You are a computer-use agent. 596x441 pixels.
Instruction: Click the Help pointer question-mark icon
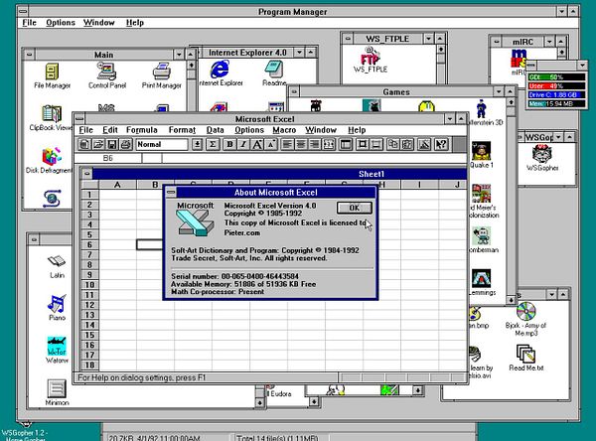click(x=441, y=144)
